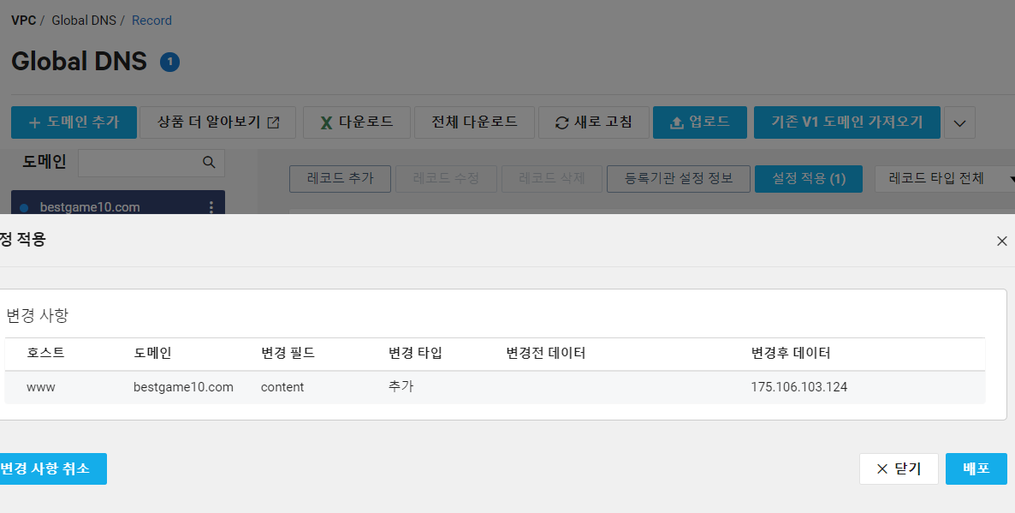Select the Excel 다운로드 icon
Viewport: 1015px width, 513px height.
pyautogui.click(x=326, y=122)
